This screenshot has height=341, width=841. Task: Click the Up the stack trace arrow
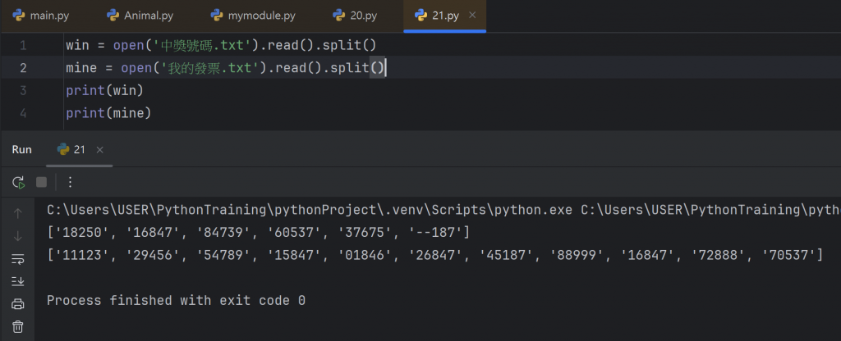18,214
